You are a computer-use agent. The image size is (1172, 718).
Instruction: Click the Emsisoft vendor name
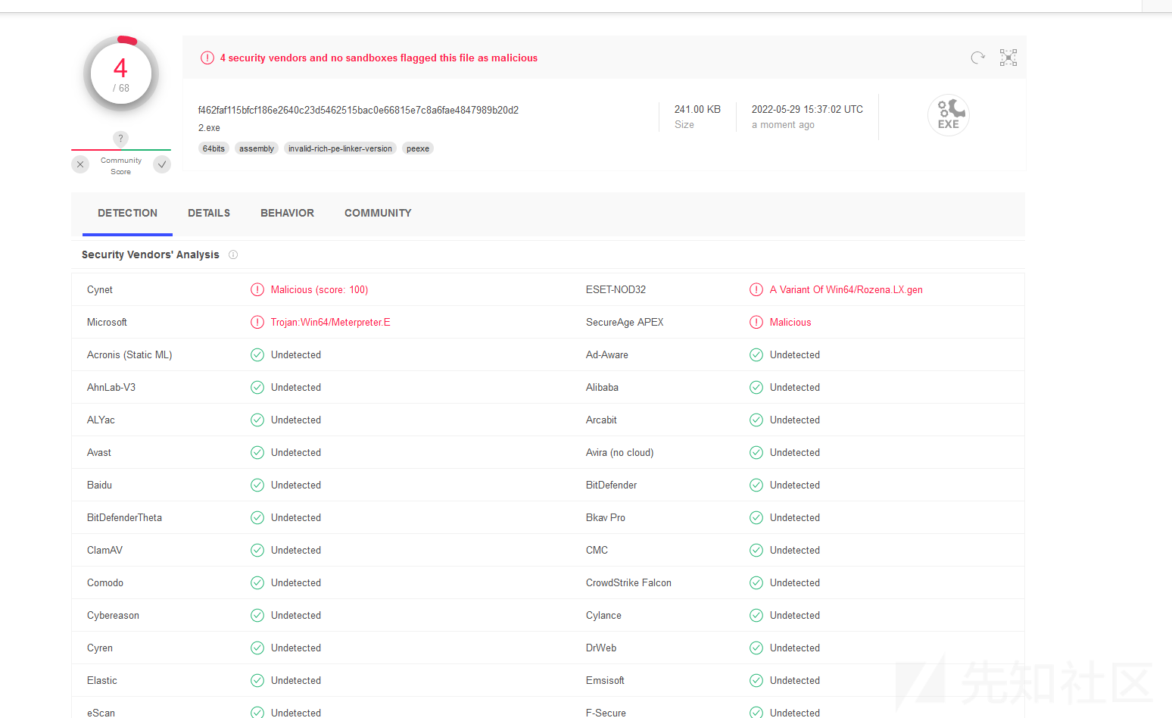click(605, 680)
